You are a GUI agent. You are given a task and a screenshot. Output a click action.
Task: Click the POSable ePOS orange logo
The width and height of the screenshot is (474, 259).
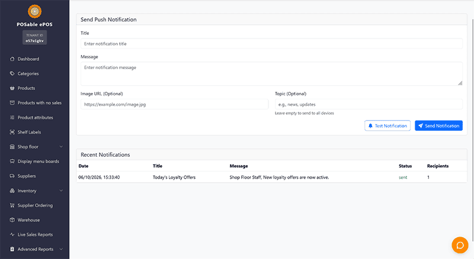tap(34, 11)
